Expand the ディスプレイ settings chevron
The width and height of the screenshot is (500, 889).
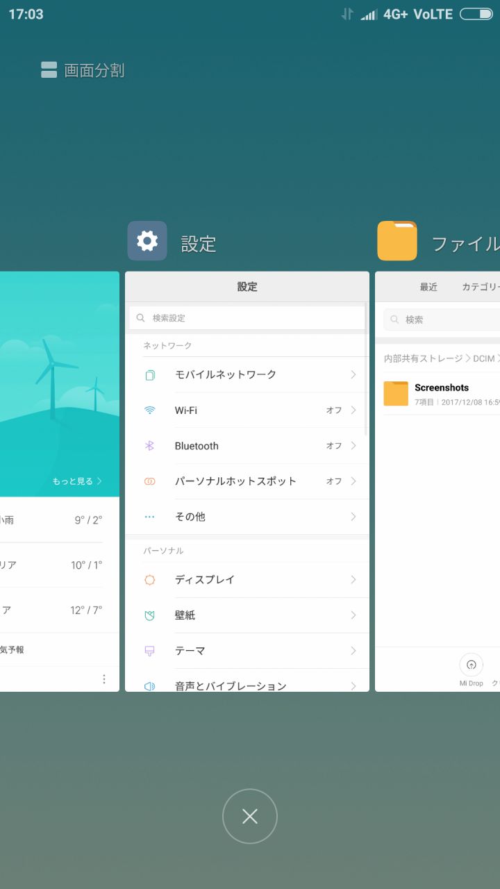353,580
